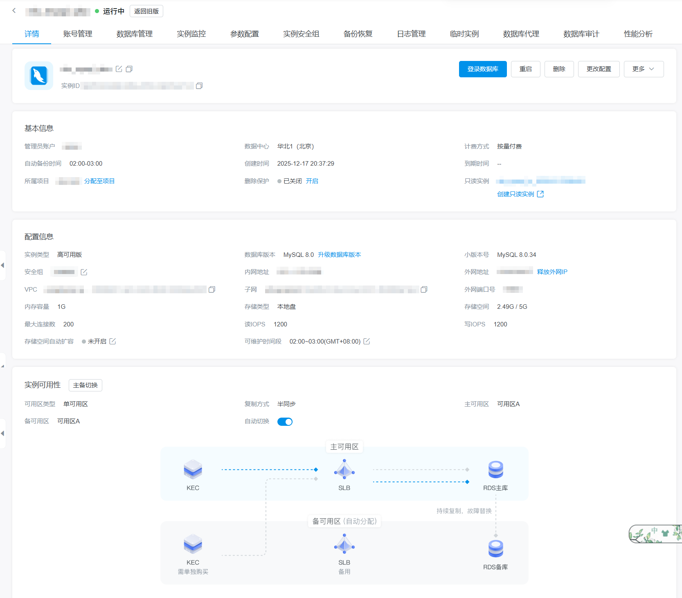The image size is (682, 598).
Task: Click the 登录数据库 button
Action: pos(482,69)
